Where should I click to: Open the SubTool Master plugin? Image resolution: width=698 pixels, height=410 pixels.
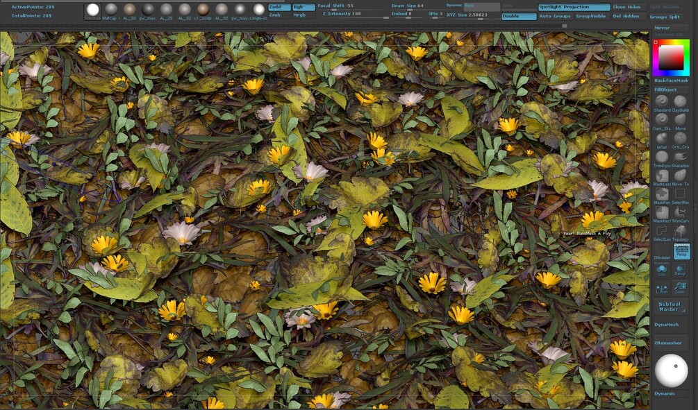coord(670,307)
